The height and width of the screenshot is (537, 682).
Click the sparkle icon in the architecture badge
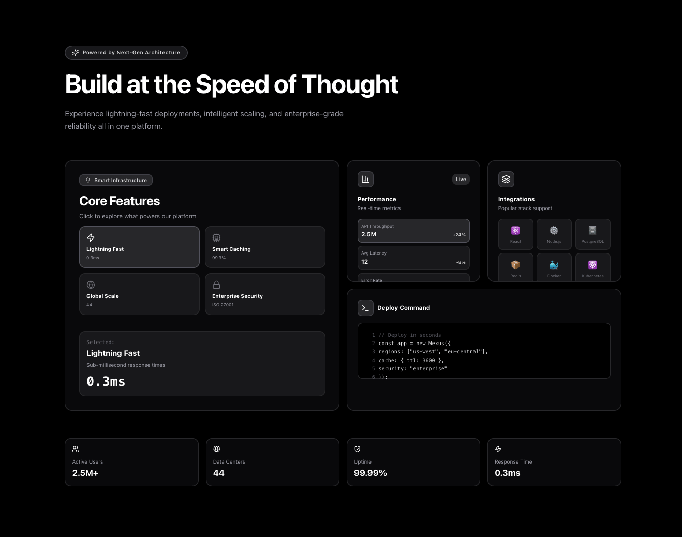[x=76, y=53]
